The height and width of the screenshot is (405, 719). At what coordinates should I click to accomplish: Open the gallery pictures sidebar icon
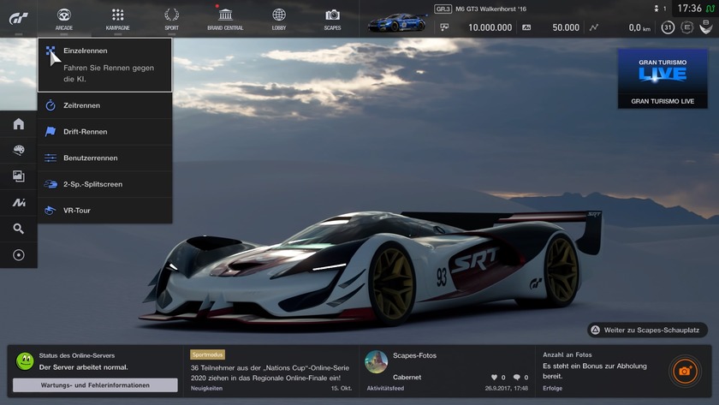tap(19, 176)
